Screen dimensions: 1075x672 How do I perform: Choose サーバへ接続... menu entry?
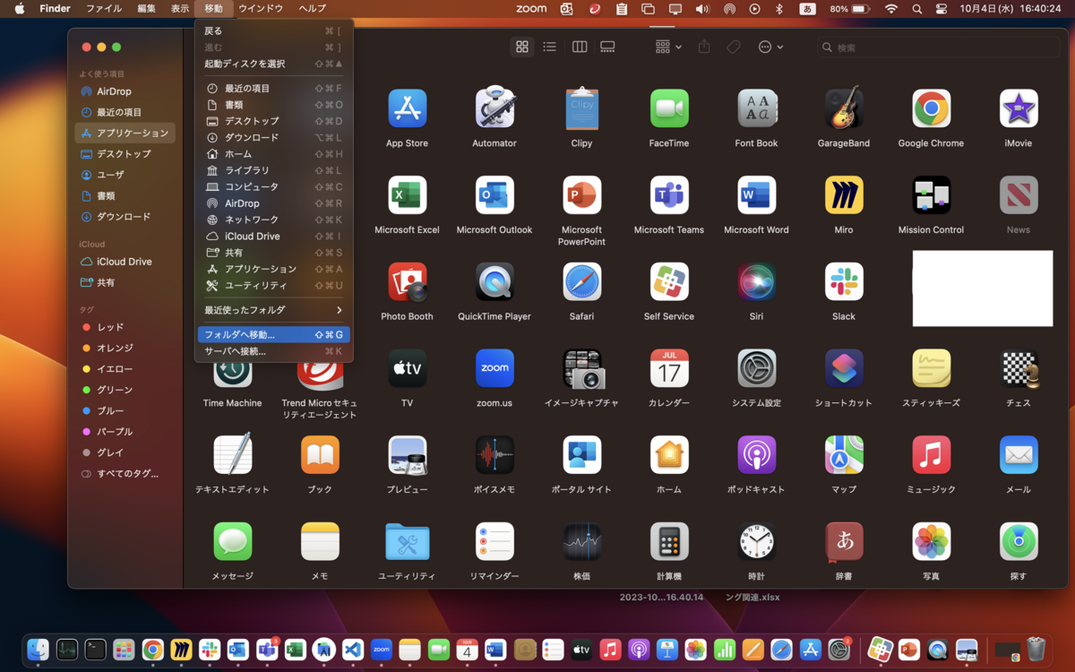point(274,351)
